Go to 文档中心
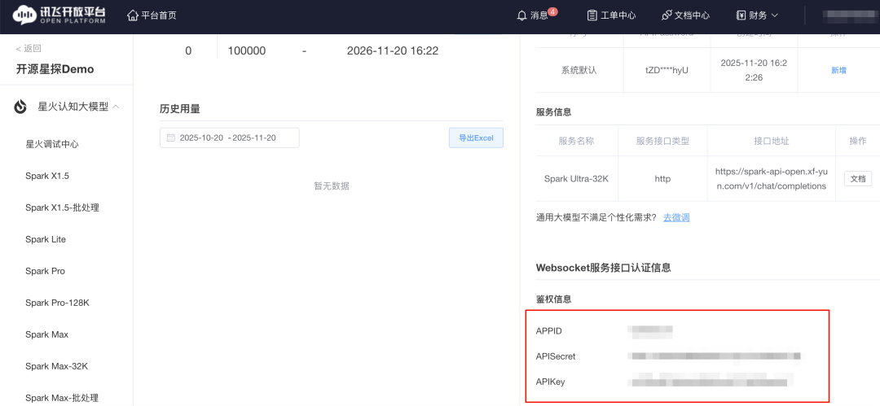The width and height of the screenshot is (880, 406). [692, 15]
